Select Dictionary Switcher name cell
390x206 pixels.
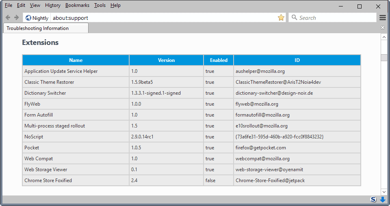coord(76,93)
